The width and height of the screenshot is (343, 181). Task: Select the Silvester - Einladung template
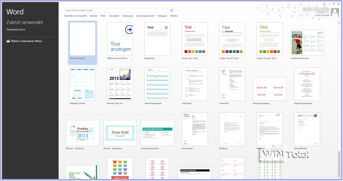point(82,133)
